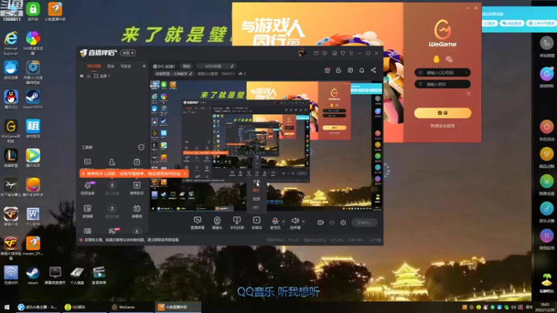This screenshot has width=557, height=313.
Task: Edit the APEX手游 tag with pencil
Action: point(232,66)
